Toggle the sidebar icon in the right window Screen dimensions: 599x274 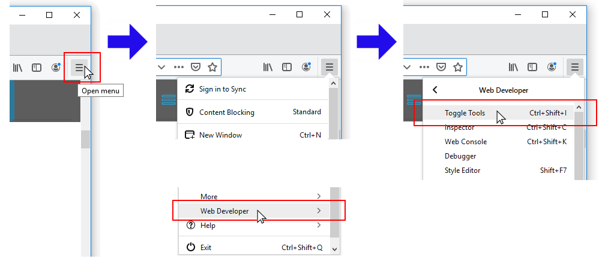click(532, 67)
